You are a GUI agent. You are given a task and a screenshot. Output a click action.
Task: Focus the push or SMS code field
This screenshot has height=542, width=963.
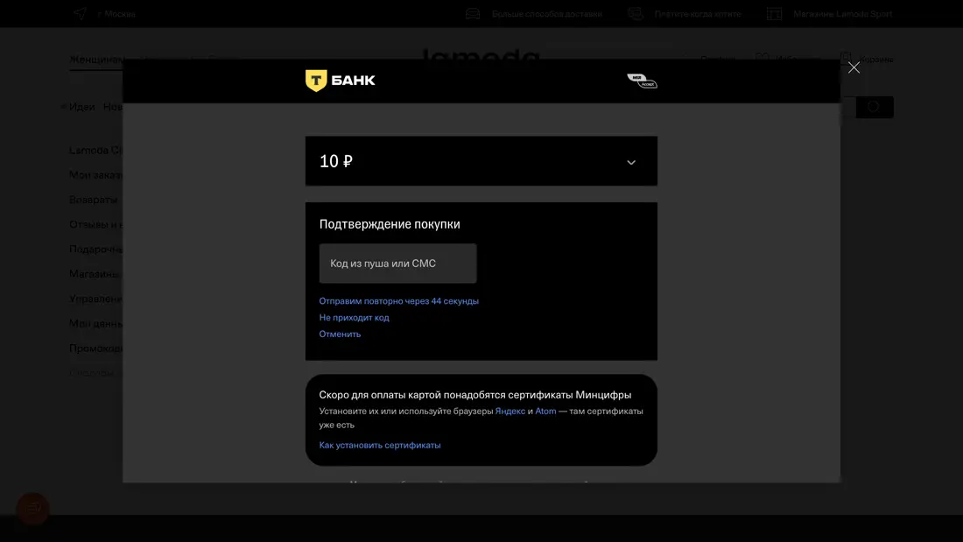pos(398,263)
